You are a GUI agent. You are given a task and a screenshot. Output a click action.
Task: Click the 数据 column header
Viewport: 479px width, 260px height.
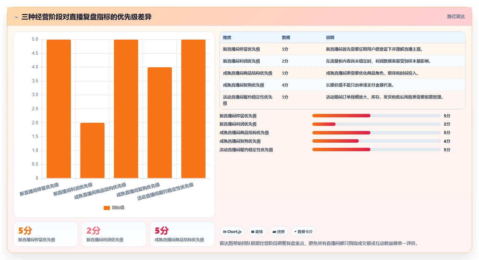[x=286, y=38]
